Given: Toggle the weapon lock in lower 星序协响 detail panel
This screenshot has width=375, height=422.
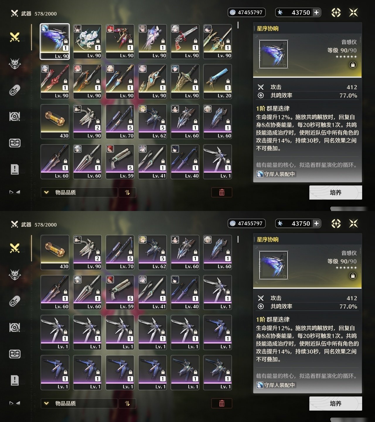Looking at the screenshot, I should point(353,276).
